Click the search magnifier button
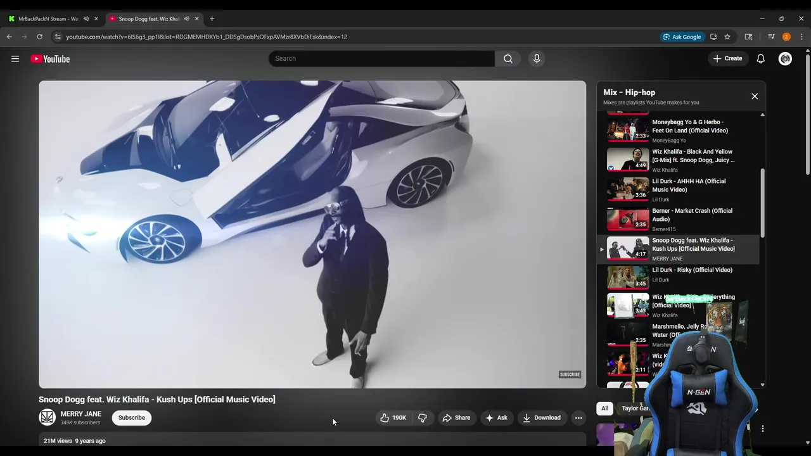This screenshot has height=456, width=811. (508, 59)
